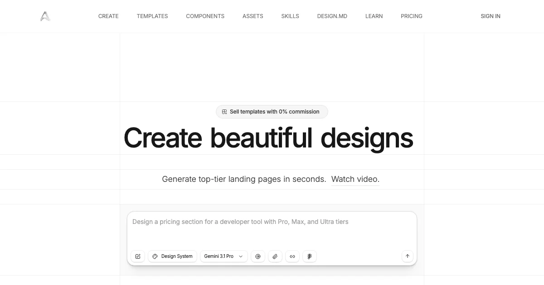Screen dimensions: 544x285
Task: Open the Skills page
Action: tap(290, 16)
